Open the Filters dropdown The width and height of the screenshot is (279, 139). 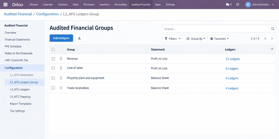(x=172, y=39)
